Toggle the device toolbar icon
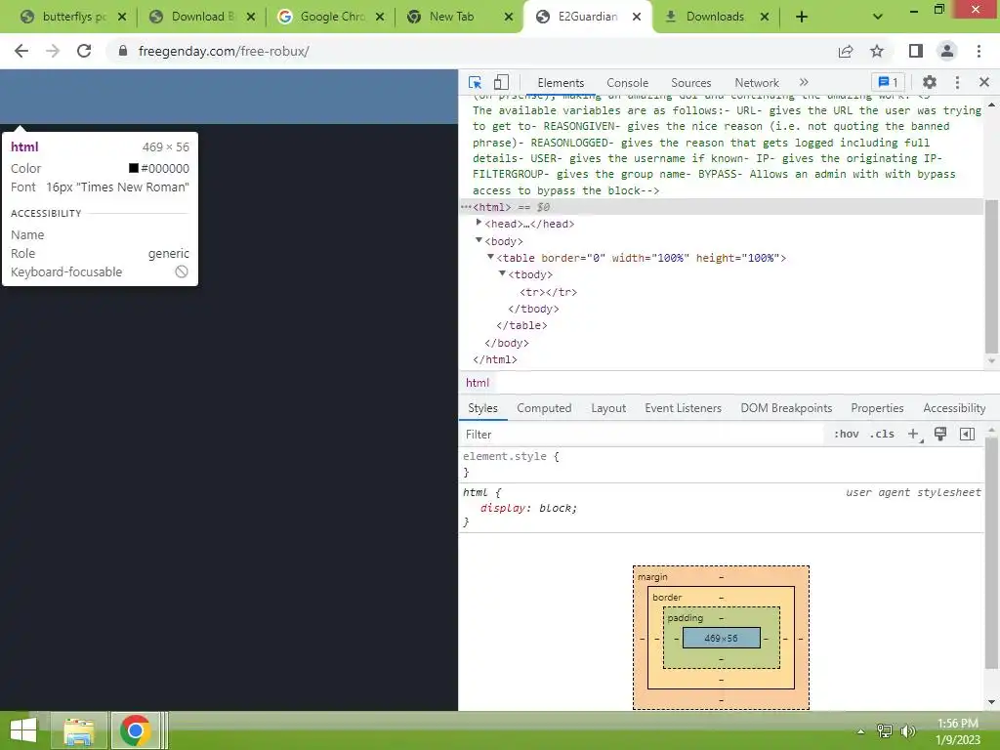Screen dimensions: 1000x750 [x=501, y=82]
